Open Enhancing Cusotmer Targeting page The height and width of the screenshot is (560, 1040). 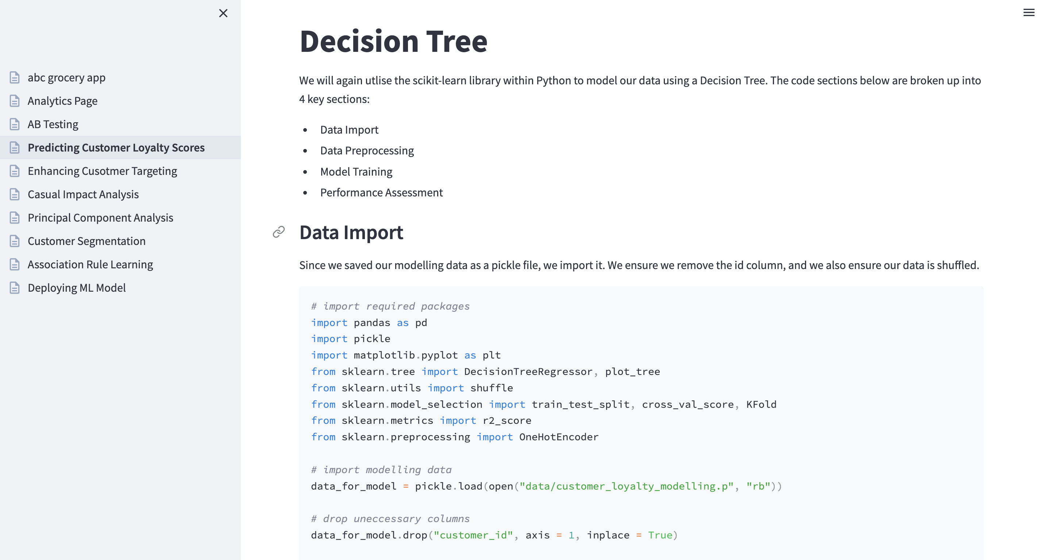102,171
